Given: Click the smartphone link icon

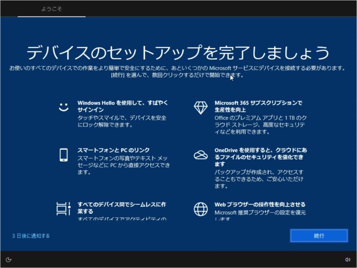Looking at the screenshot, I should pyautogui.click(x=64, y=155).
